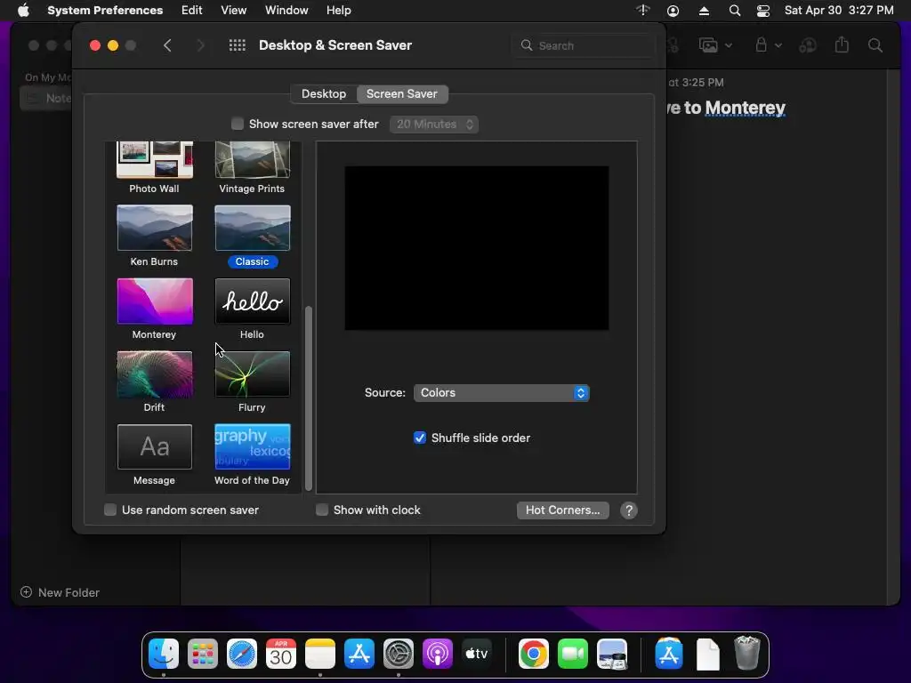Screen dimensions: 911x683
Task: Open the Apple menu
Action: pyautogui.click(x=23, y=11)
